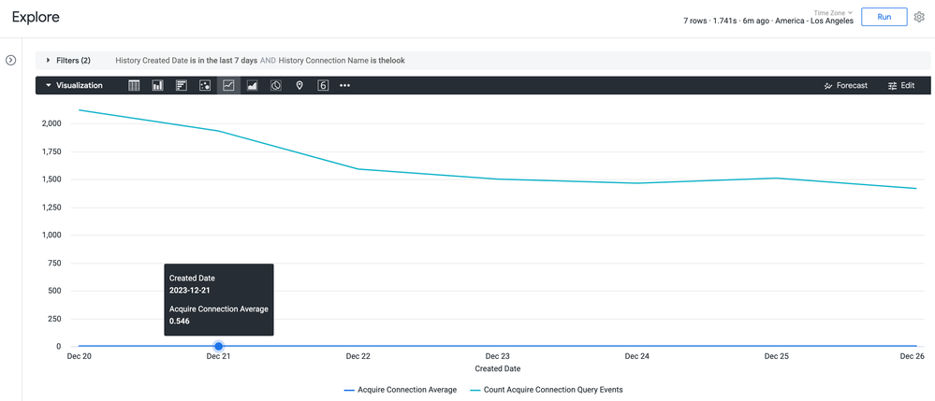Click the 500 y-axis value
This screenshot has height=401, width=935.
[55, 291]
